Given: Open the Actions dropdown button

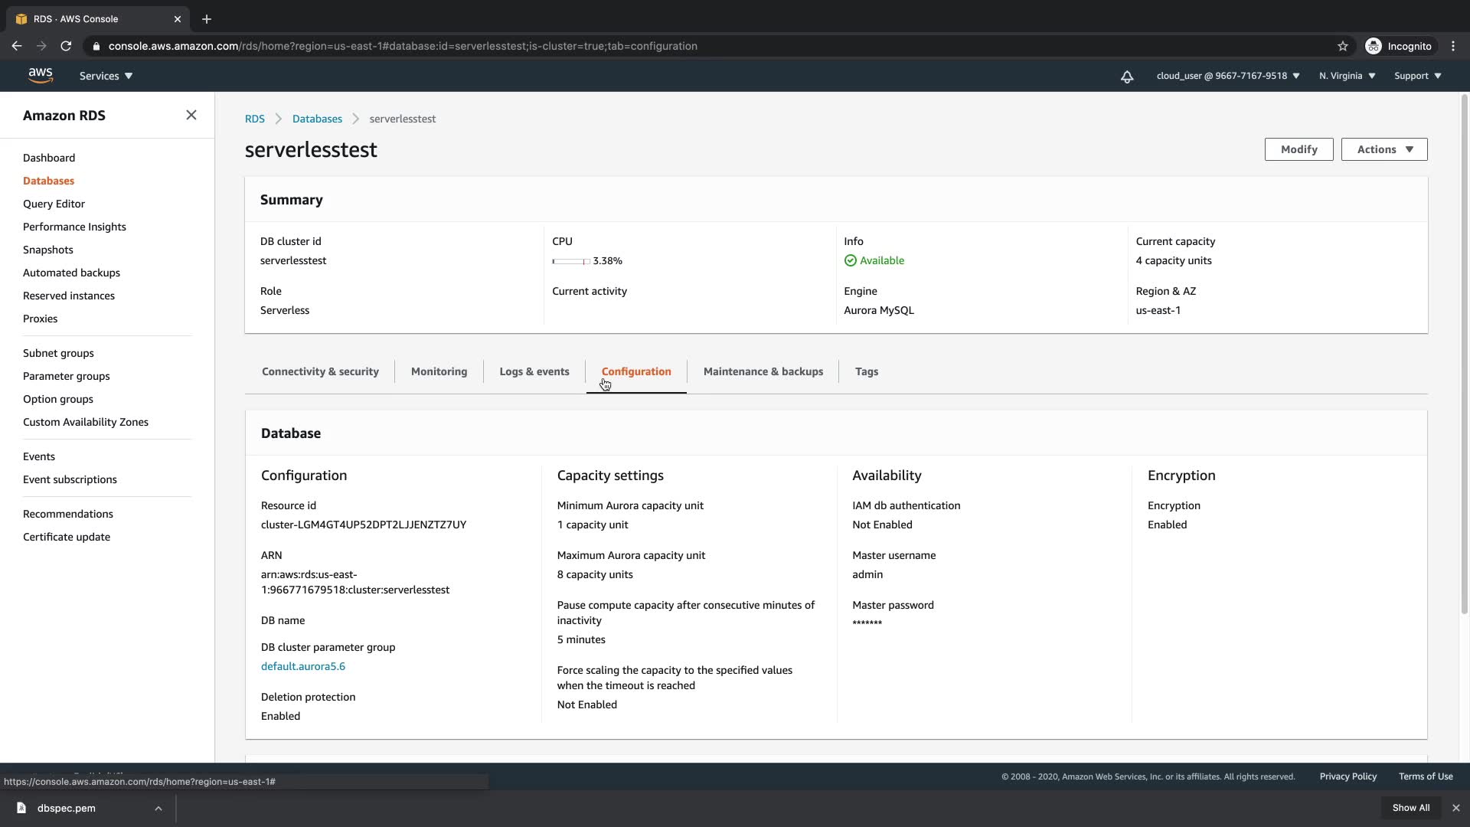Looking at the screenshot, I should pyautogui.click(x=1383, y=149).
